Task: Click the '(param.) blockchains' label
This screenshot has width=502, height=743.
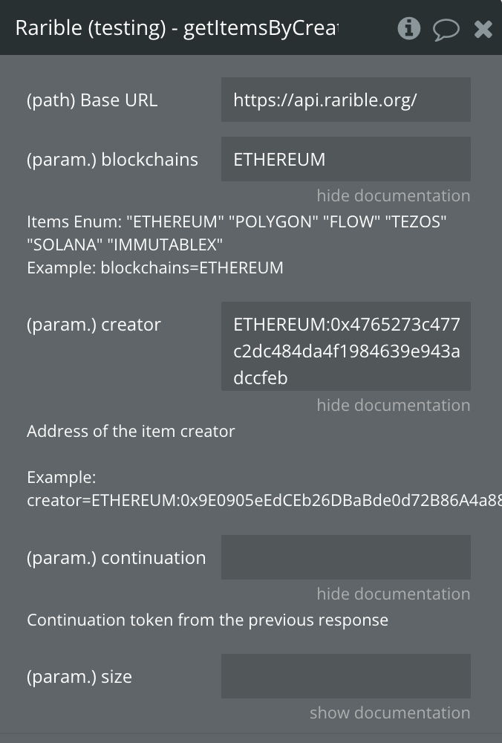Action: coord(112,160)
